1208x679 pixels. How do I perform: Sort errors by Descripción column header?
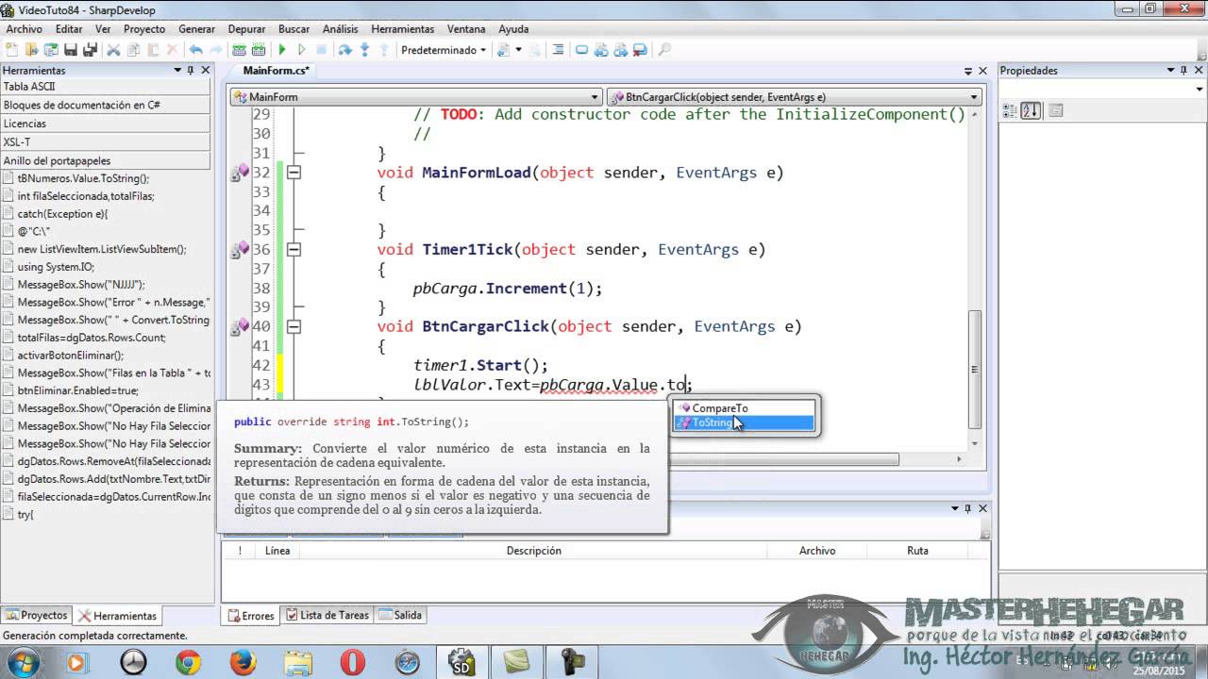tap(533, 551)
